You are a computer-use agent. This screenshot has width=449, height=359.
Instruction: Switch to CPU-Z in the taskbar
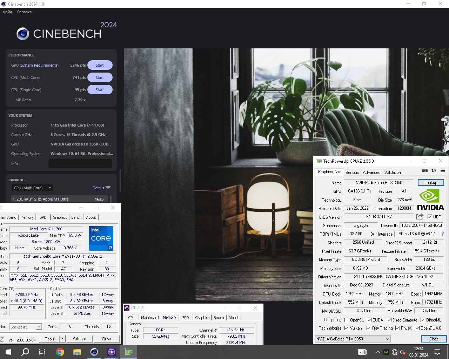112,352
